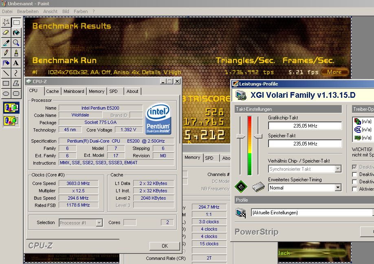Switch to the Cache tab in CPU-Z
This screenshot has width=374, height=264.
[x=53, y=91]
